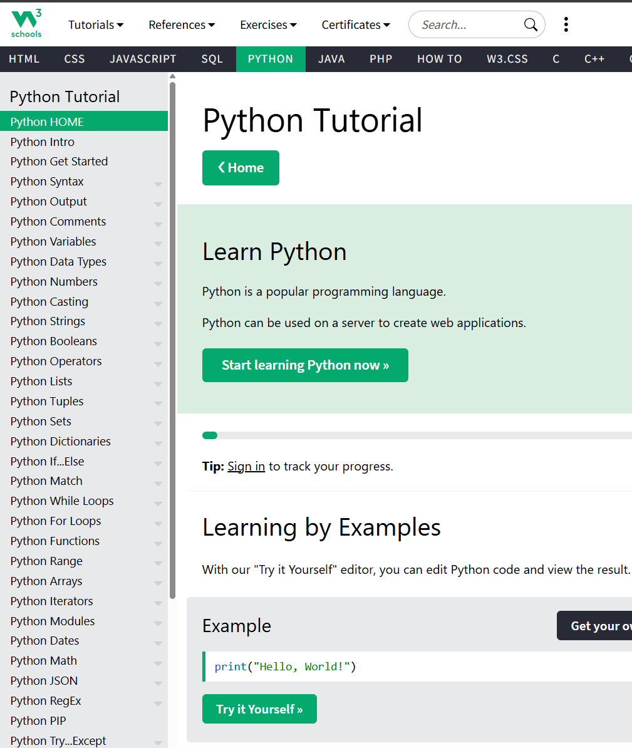Open Python PIP in the sidebar

[x=84, y=721]
